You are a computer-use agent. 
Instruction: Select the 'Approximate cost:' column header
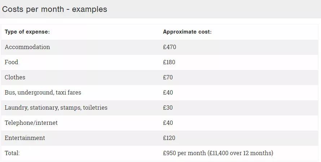[187, 32]
